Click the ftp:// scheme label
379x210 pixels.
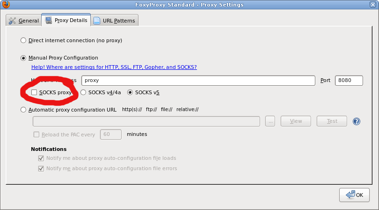(152, 110)
